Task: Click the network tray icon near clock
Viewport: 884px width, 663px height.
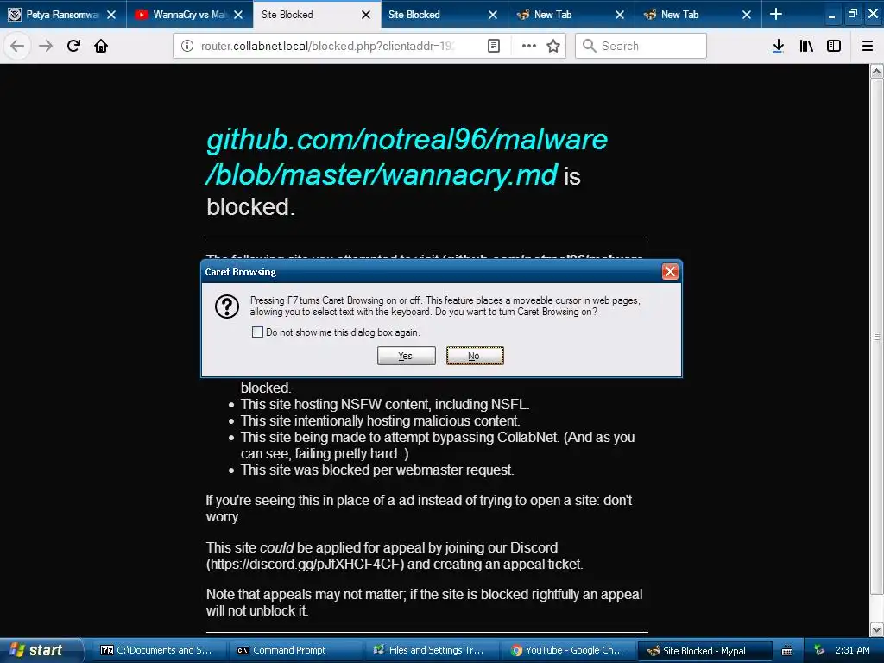Action: (818, 650)
